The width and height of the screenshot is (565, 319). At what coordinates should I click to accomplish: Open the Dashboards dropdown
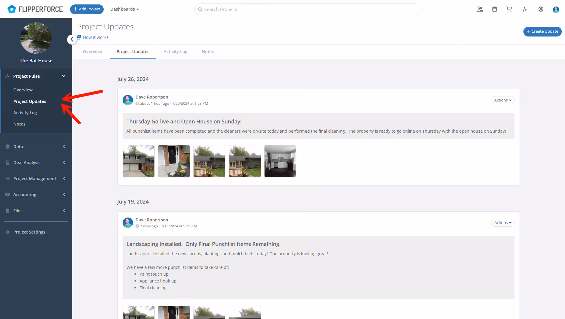click(125, 9)
